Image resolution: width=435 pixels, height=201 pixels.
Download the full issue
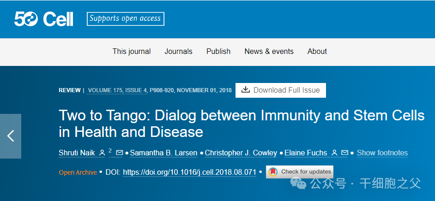pos(281,90)
